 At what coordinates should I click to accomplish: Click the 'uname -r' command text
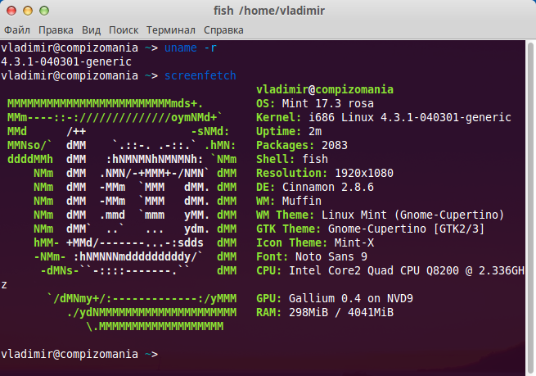[x=191, y=48]
